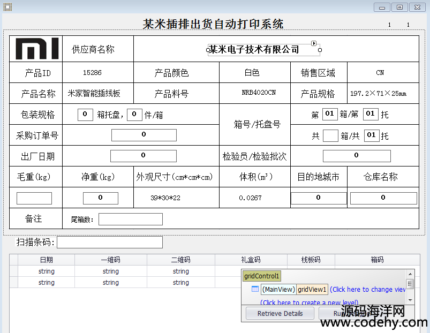Select the (MainView) tag
Screen dimensions: 430x333
[x=278, y=290]
